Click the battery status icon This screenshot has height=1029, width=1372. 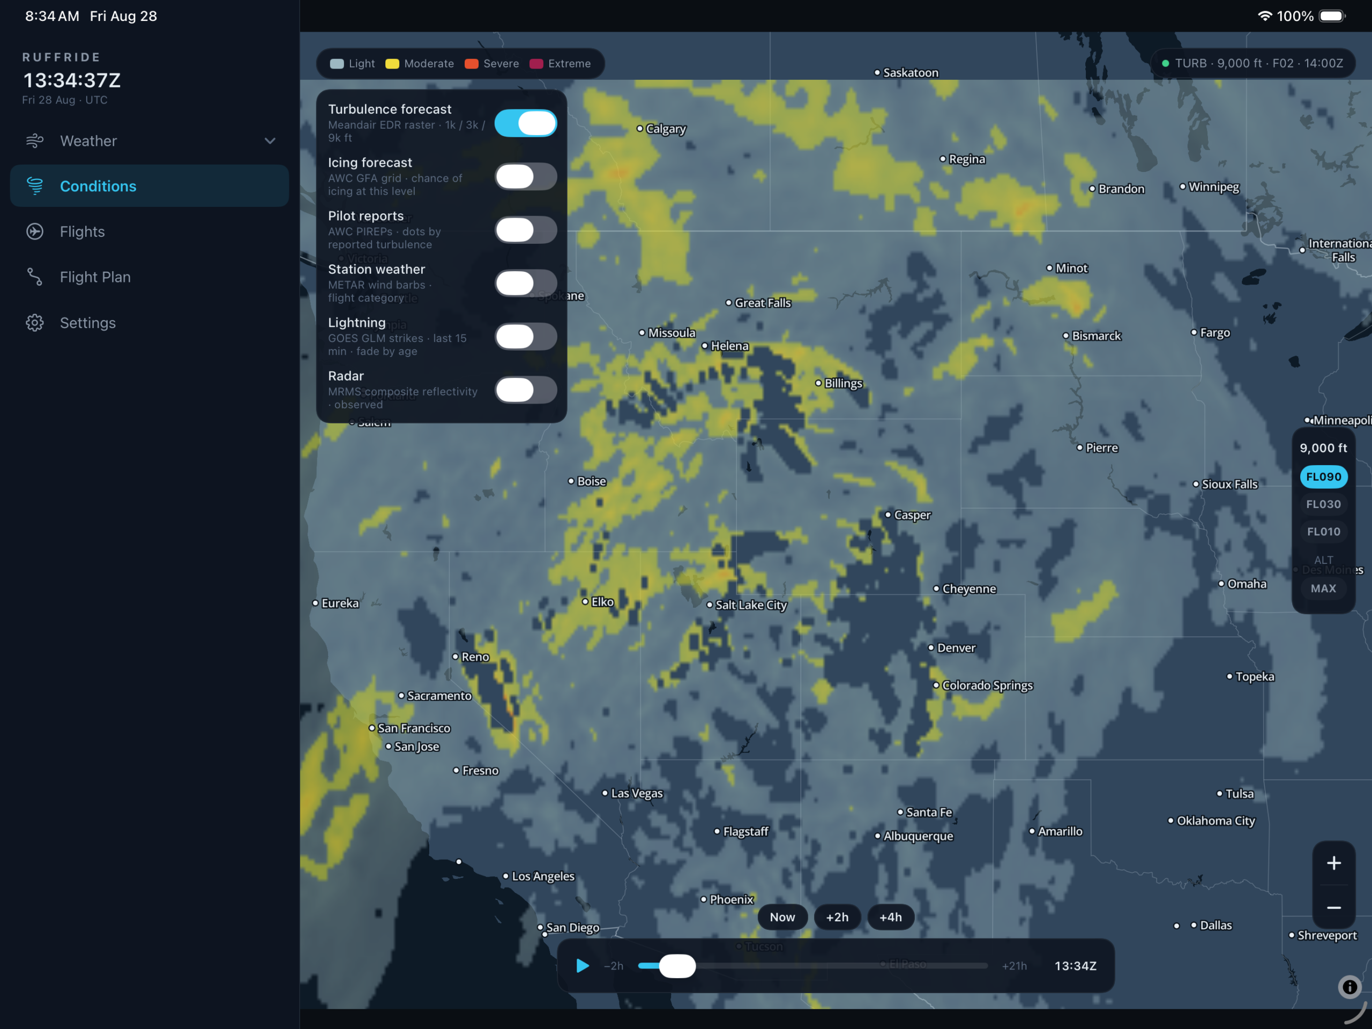pos(1332,16)
